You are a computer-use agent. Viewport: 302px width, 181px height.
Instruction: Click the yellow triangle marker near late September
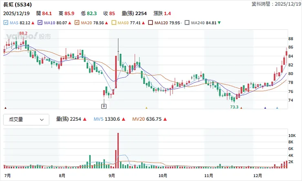tap(147, 108)
